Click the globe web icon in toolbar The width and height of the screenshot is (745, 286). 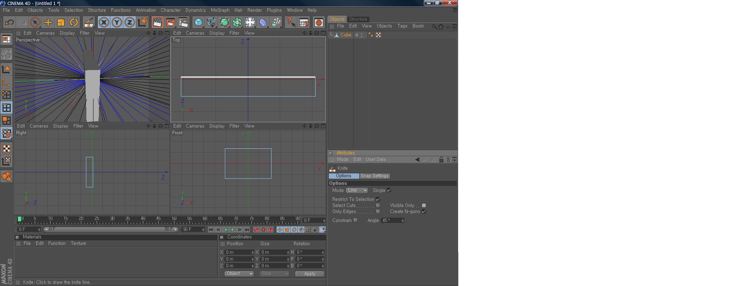319,22
